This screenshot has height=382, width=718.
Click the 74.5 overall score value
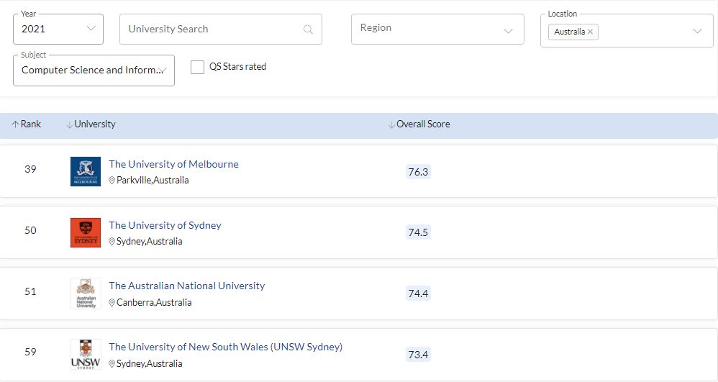418,232
